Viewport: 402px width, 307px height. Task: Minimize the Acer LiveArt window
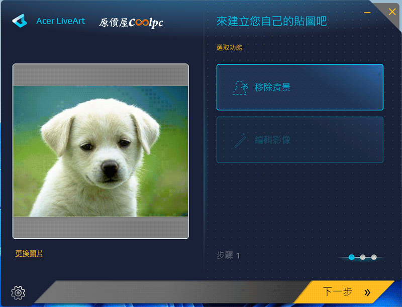pos(367,13)
